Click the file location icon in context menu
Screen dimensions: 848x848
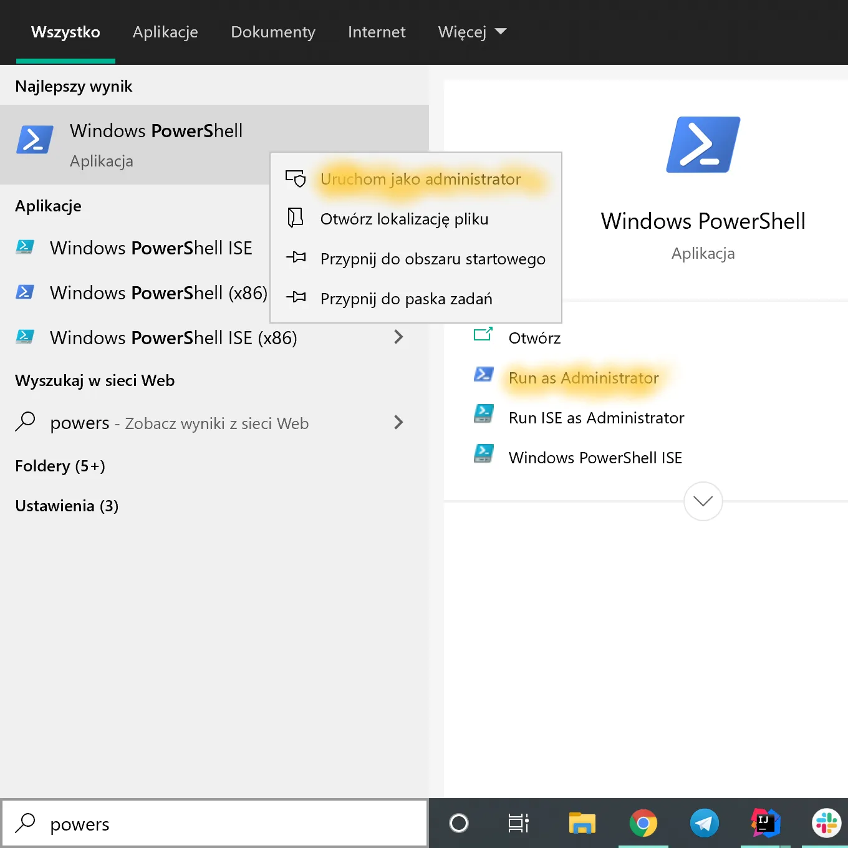296,218
